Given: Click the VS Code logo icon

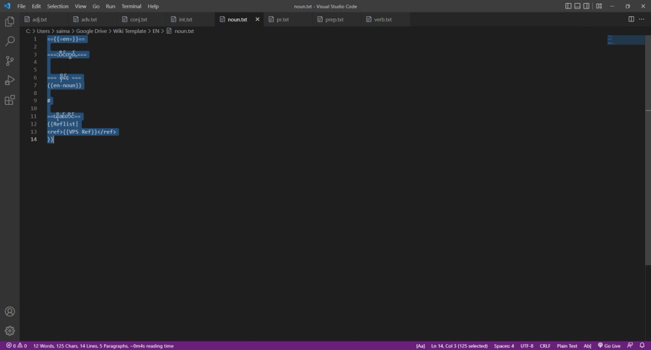Looking at the screenshot, I should tap(7, 6).
